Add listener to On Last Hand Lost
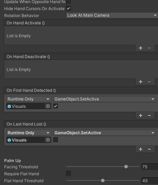The width and height of the screenshot is (158, 185). coord(141,149)
